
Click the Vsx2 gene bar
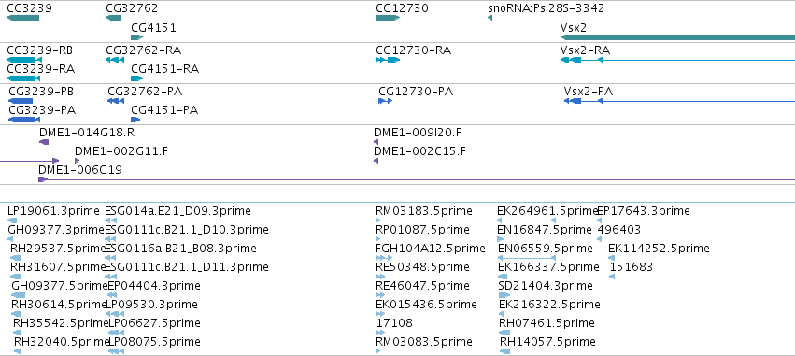coord(677,37)
